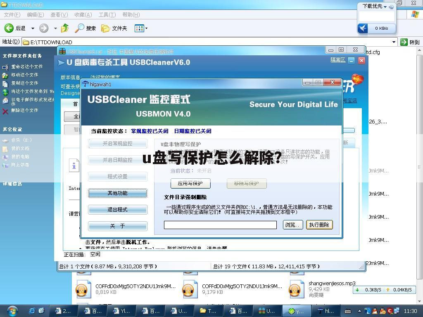Viewport: 423px width, 317px height.
Task: Open the 隔离区 link in USBCleaner V6.0
Action: (x=338, y=60)
